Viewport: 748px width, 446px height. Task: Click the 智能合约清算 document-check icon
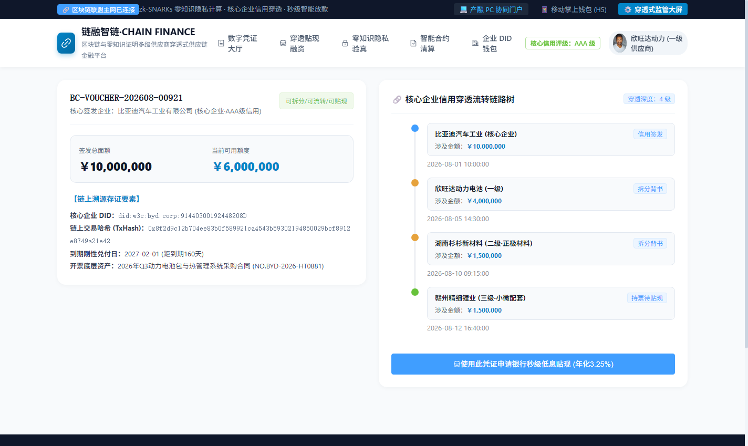click(413, 44)
